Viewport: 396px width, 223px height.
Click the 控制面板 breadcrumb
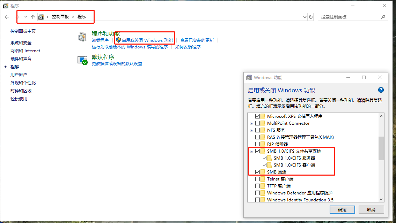(60, 17)
